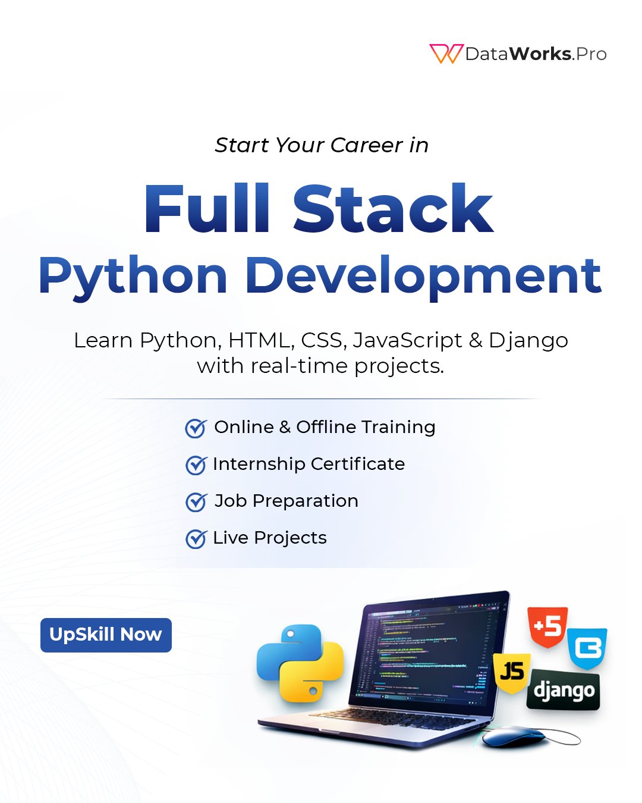Select the 'Job Preparation' text
This screenshot has height=803, width=642.
tap(286, 501)
